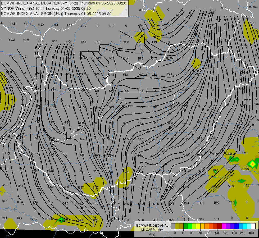This screenshot has height=238, width=259.
Task: Click the magenta swatch in the legend
Action: (224, 226)
